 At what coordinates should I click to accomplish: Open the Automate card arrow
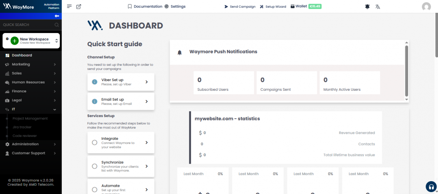[146, 190]
